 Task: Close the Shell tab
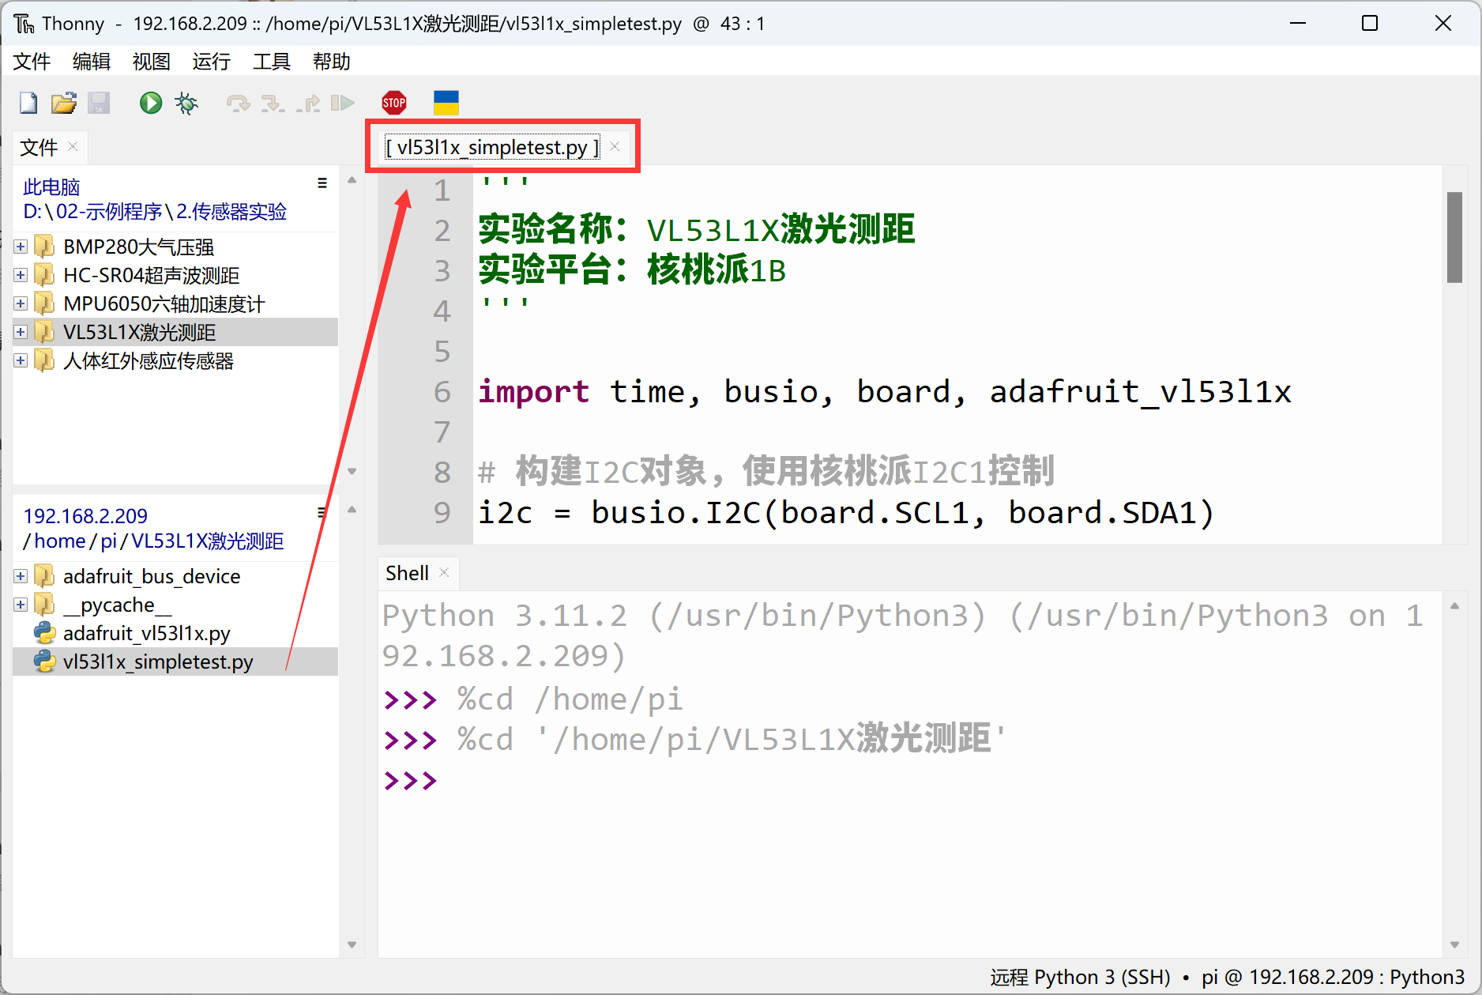(x=444, y=572)
